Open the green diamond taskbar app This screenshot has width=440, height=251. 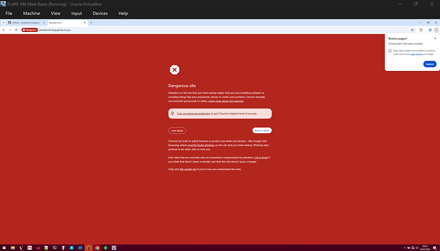[x=106, y=248]
